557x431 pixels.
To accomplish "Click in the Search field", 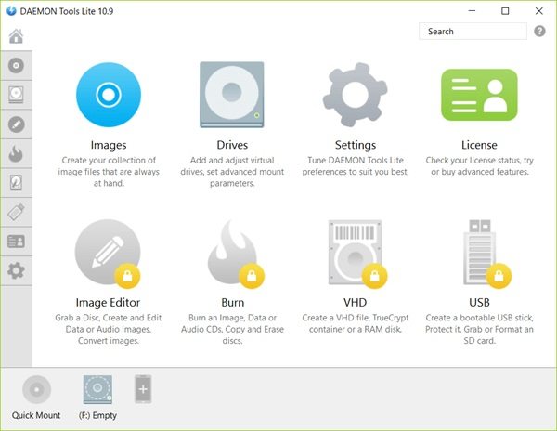I will tap(473, 32).
